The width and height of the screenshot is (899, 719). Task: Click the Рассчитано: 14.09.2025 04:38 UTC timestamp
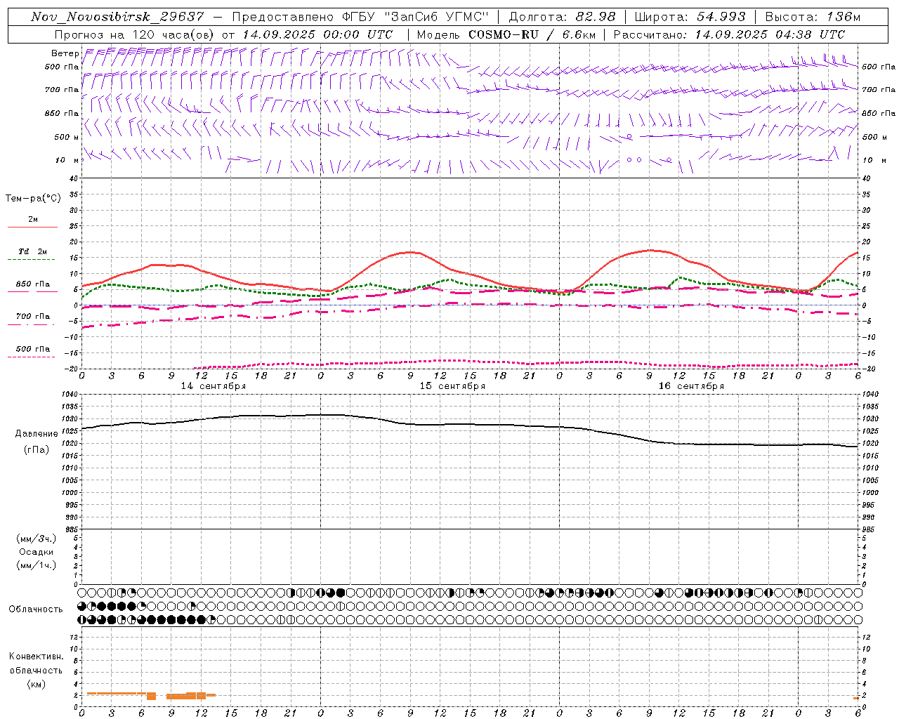pos(729,34)
